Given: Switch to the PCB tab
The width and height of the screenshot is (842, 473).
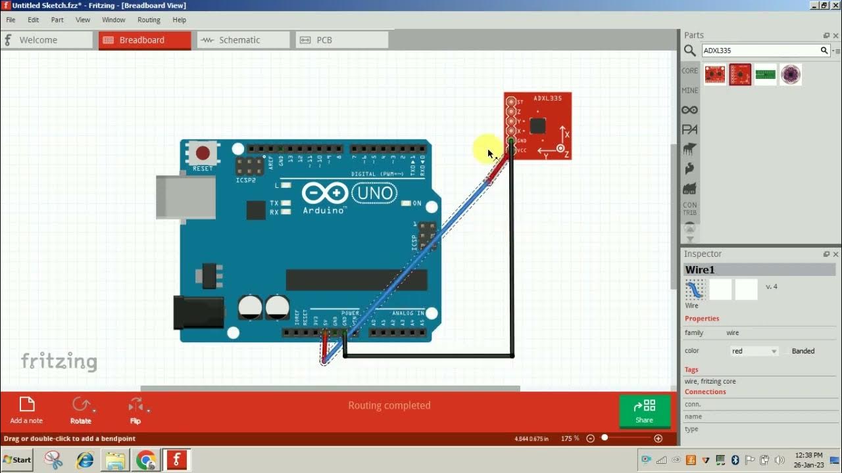Looking at the screenshot, I should pyautogui.click(x=342, y=40).
